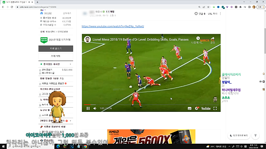Click the NAVER representative cafe badge
Image resolution: width=266 pixels, height=149 pixels.
[44, 40]
